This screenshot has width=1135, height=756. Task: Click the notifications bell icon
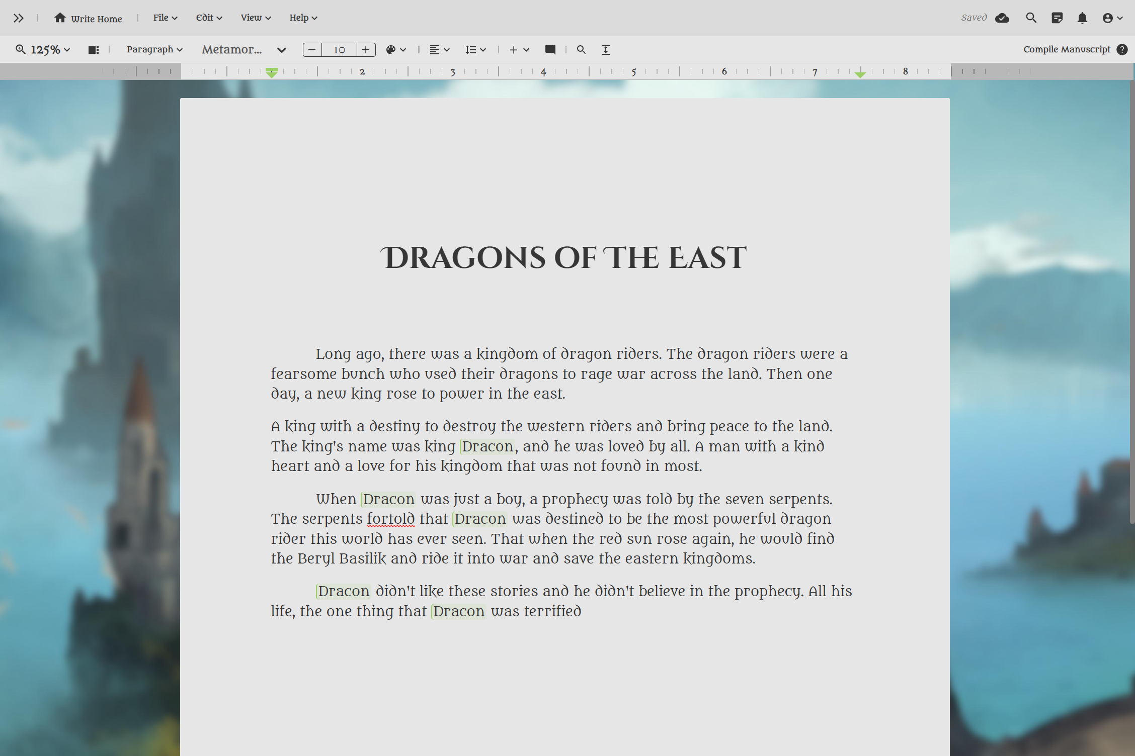[x=1082, y=18]
